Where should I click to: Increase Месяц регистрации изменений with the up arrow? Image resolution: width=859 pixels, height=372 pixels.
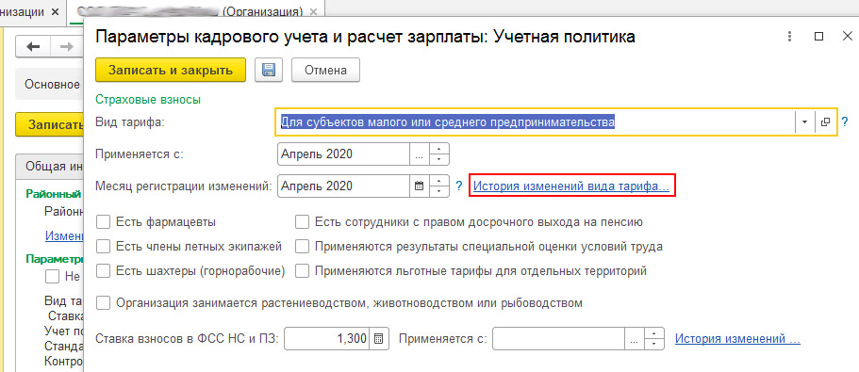pyautogui.click(x=438, y=181)
